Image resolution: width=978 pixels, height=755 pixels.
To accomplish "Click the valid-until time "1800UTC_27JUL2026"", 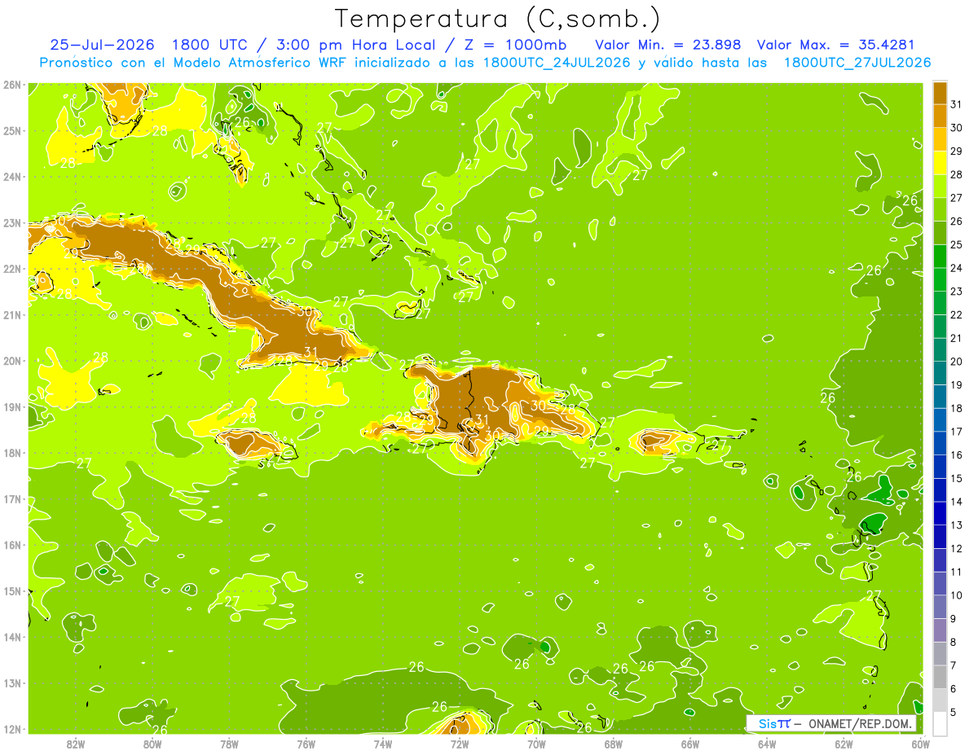I will point(857,63).
